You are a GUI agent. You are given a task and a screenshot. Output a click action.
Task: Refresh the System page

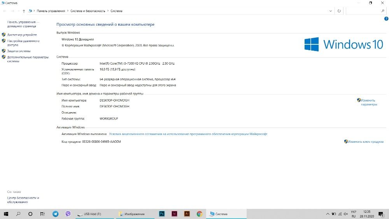tap(339, 11)
